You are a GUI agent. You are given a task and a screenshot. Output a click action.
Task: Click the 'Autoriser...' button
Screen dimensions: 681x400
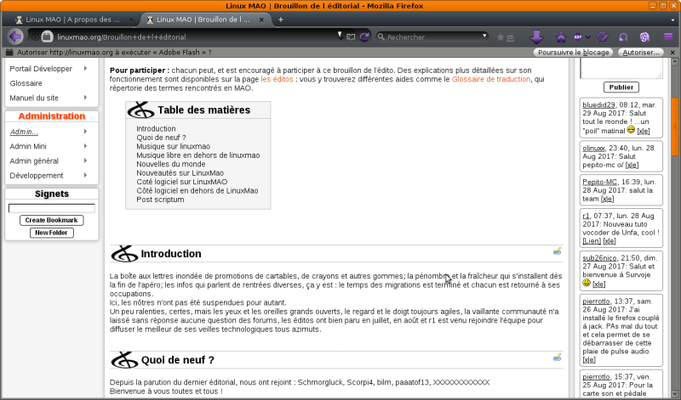click(x=641, y=53)
